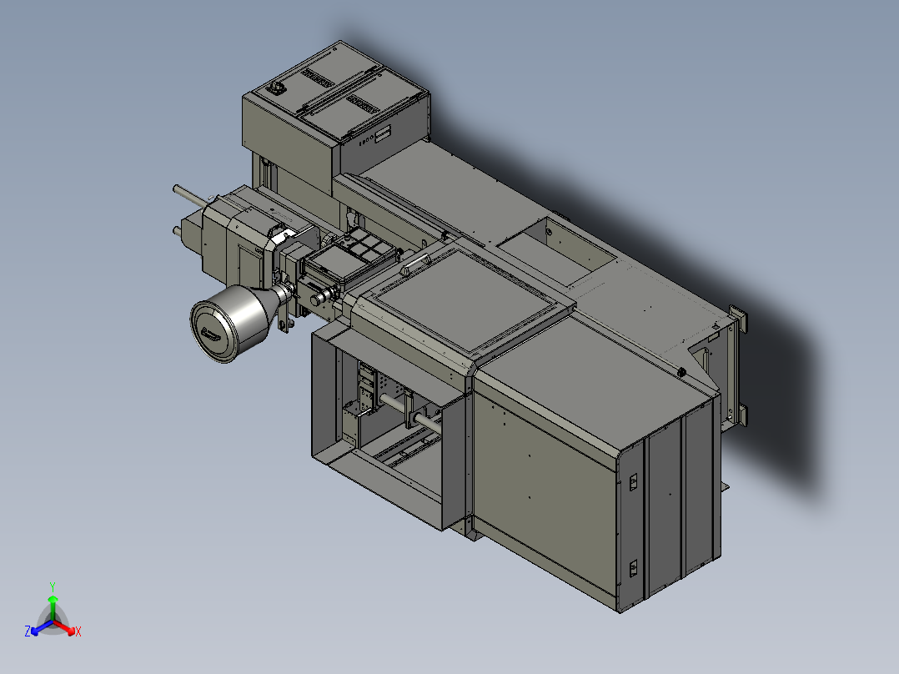
Task: Select the square flat lid panel atop machine
Action: (469, 301)
